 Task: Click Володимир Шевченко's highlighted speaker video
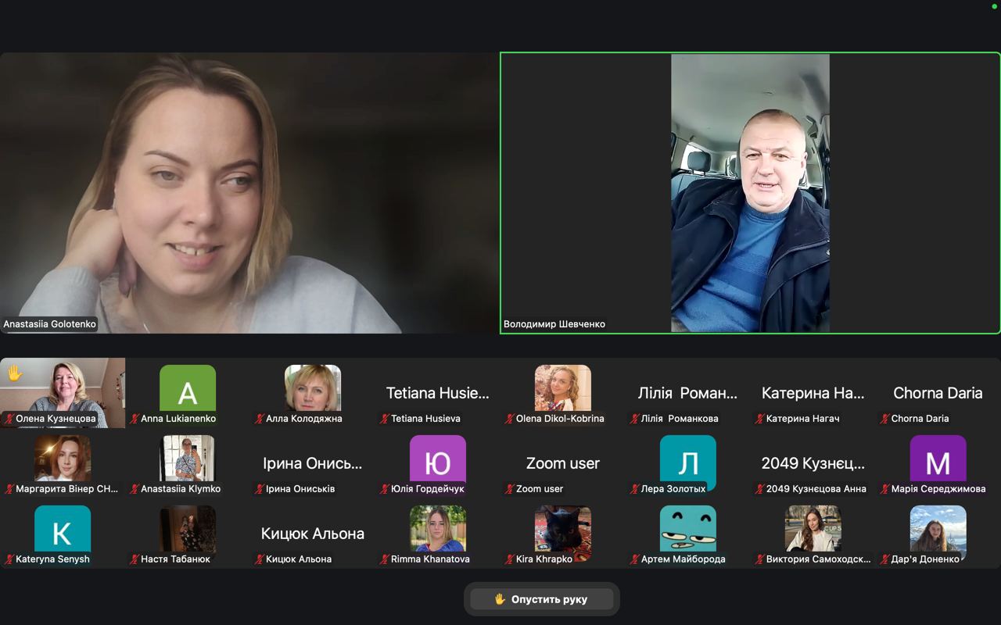point(750,193)
